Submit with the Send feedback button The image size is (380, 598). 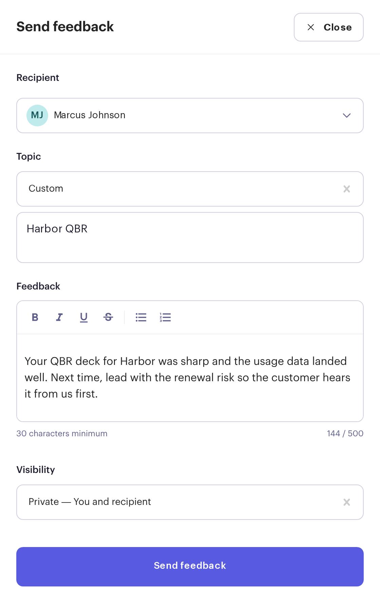(190, 567)
